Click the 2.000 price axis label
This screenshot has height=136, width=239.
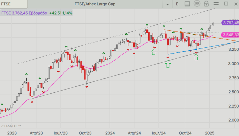tap(234, 120)
